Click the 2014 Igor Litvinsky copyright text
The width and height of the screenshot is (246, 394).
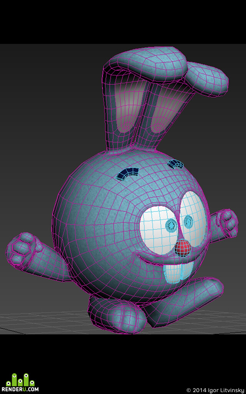pyautogui.click(x=215, y=390)
